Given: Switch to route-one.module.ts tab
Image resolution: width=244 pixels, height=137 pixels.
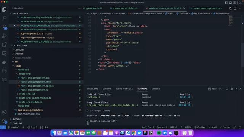Looking at the screenshot, I should point(124,8).
